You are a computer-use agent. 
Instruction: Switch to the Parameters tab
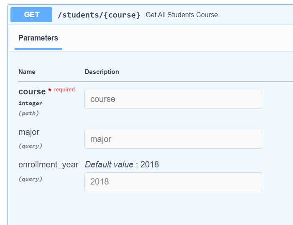38,38
